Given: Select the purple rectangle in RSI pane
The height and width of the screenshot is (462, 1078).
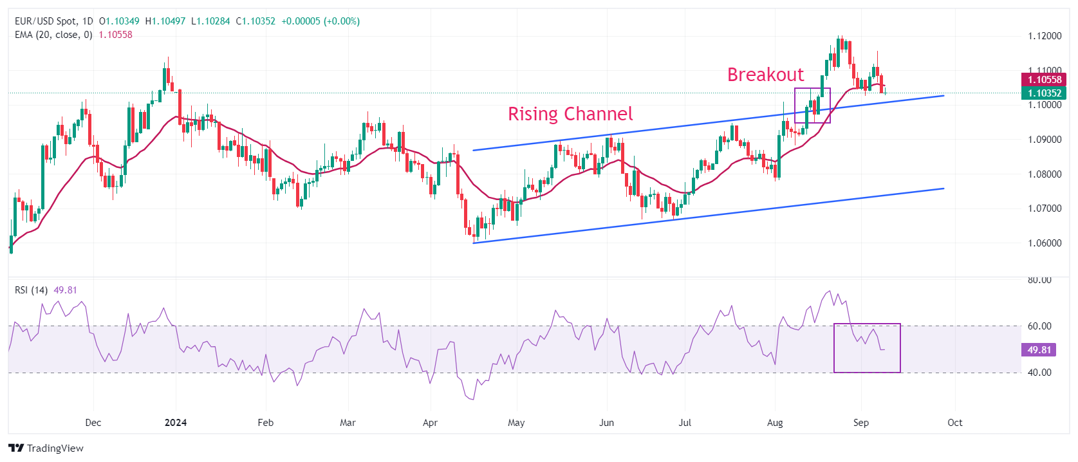Looking at the screenshot, I should click(867, 348).
